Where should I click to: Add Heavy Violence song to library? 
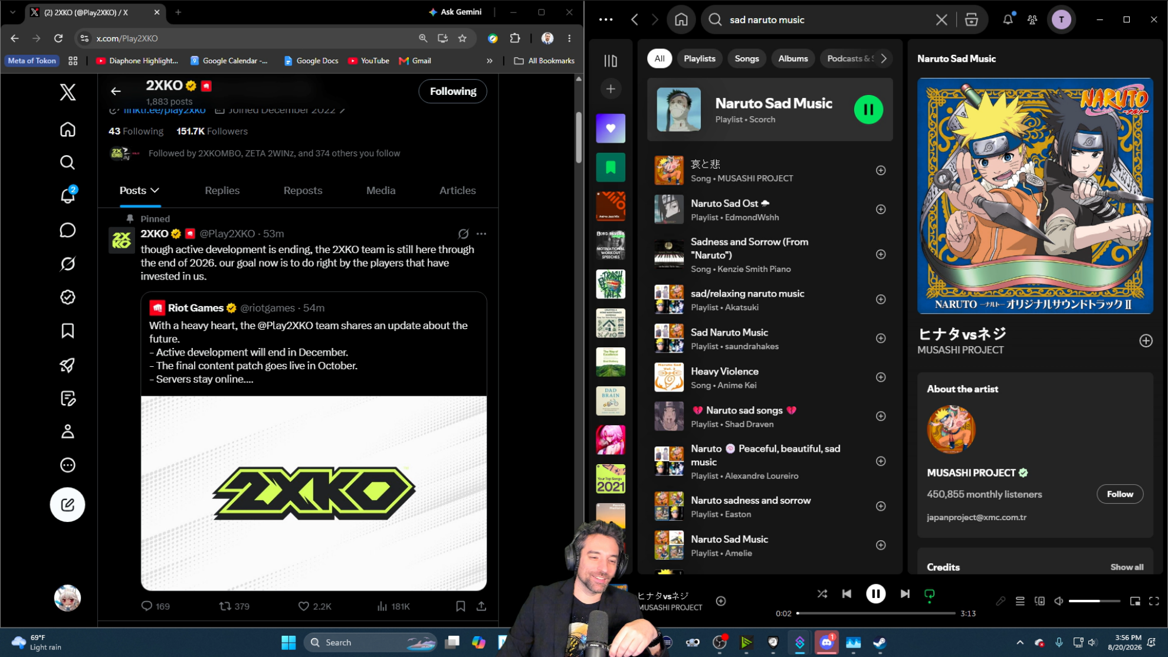coord(881,377)
